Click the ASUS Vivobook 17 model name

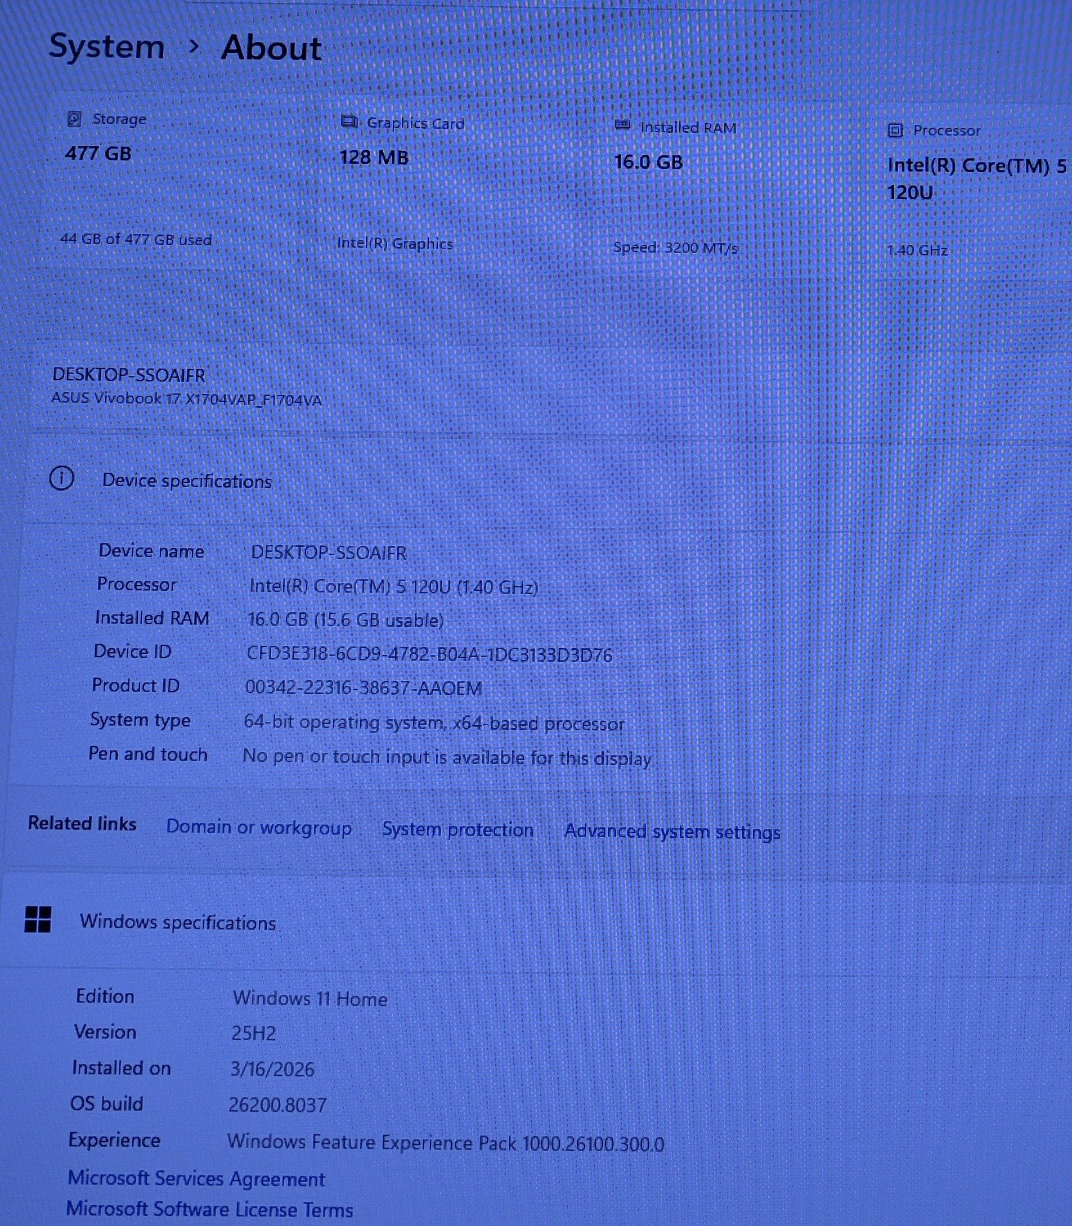[x=186, y=399]
